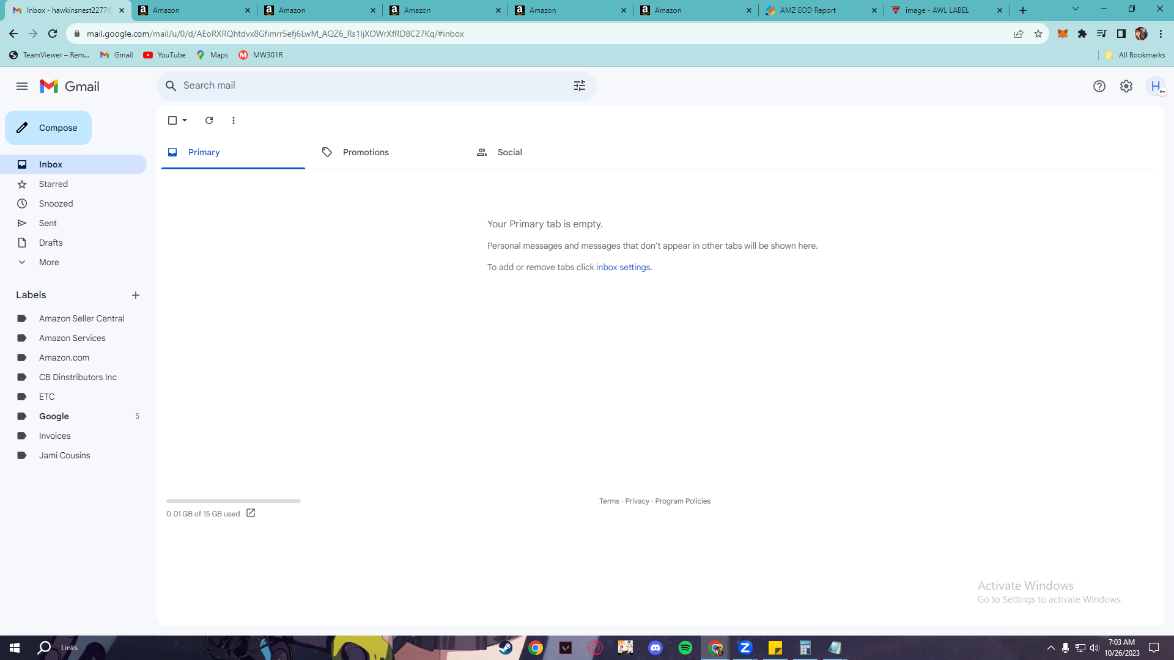Image resolution: width=1174 pixels, height=660 pixels.
Task: Open the Privacy link
Action: point(637,501)
